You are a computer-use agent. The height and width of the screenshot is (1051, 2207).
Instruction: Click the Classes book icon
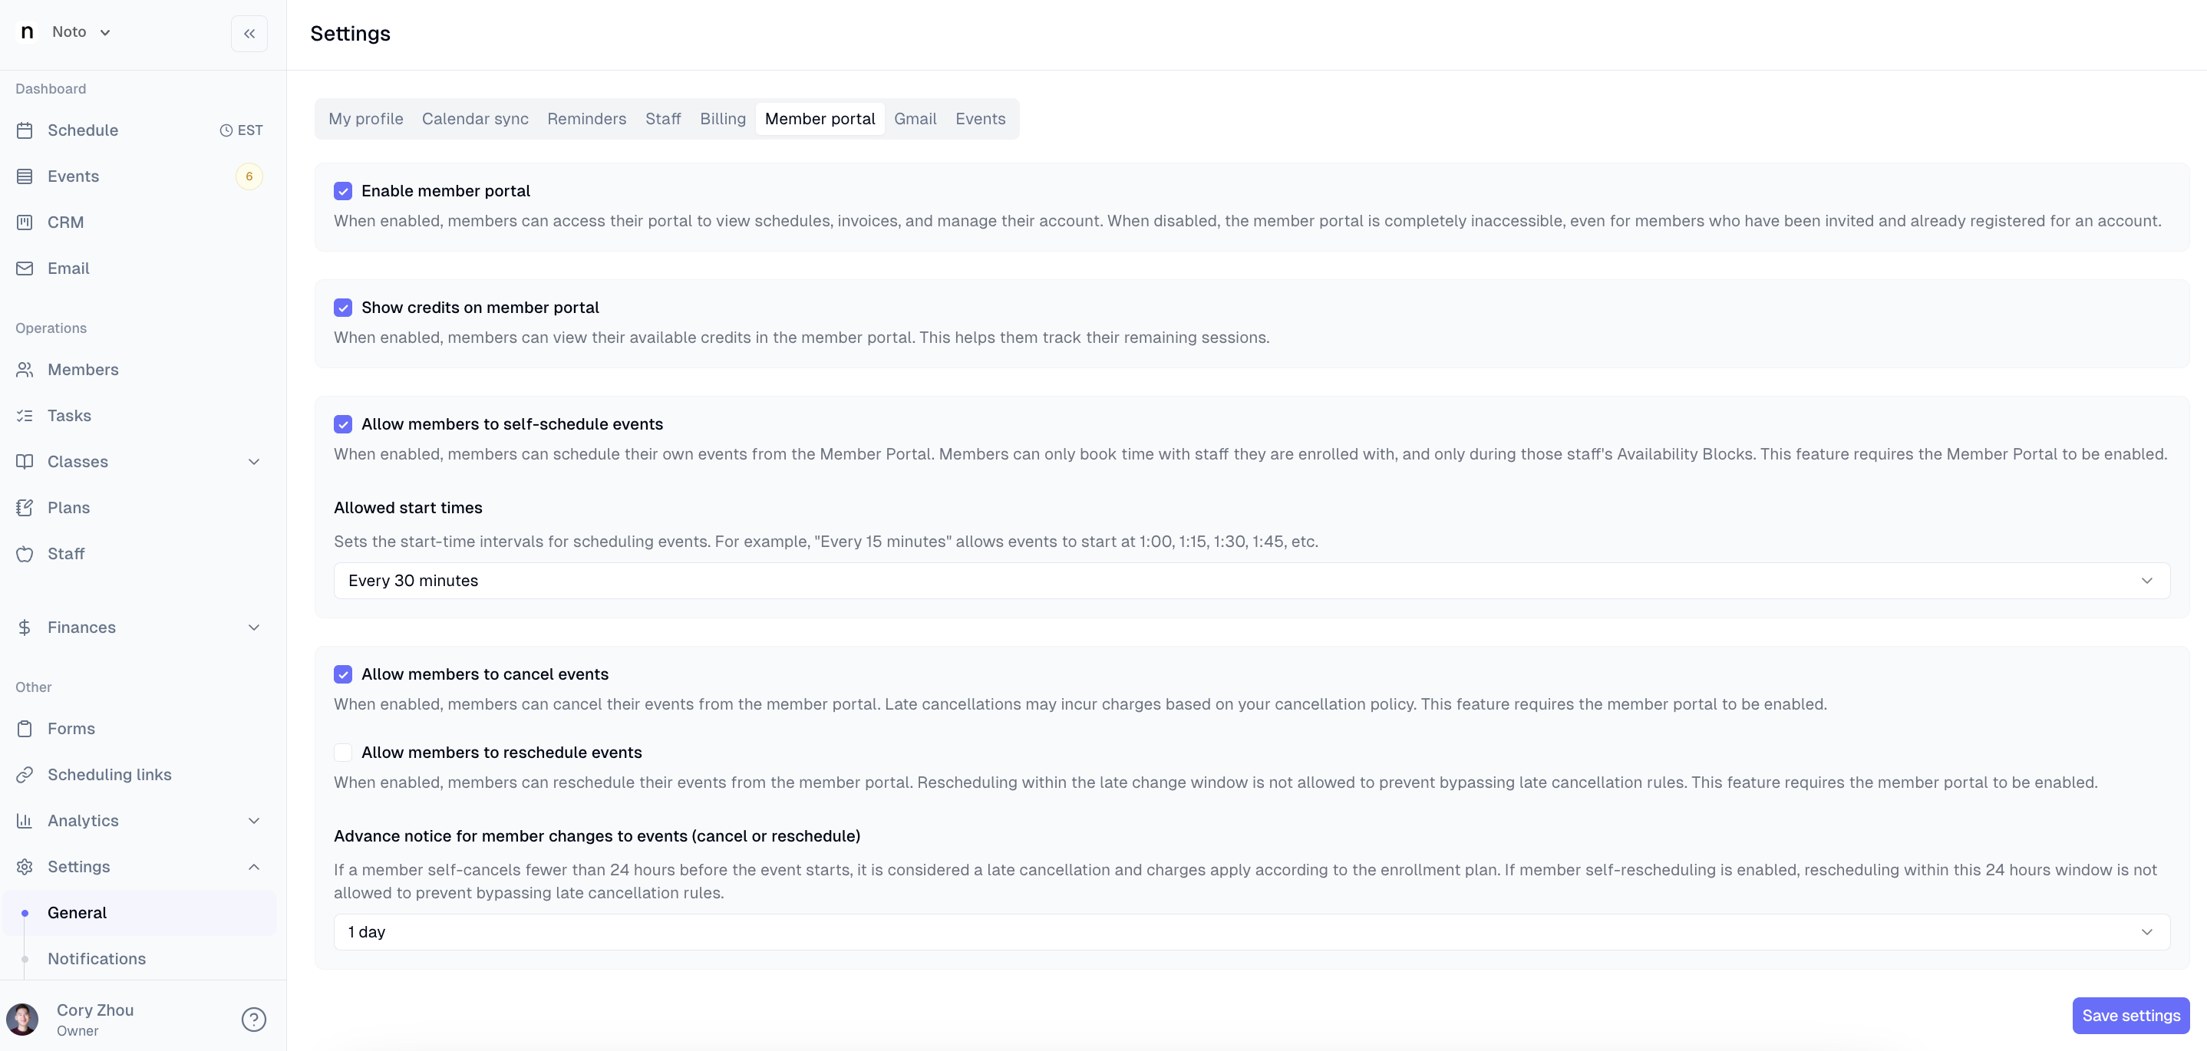coord(25,462)
